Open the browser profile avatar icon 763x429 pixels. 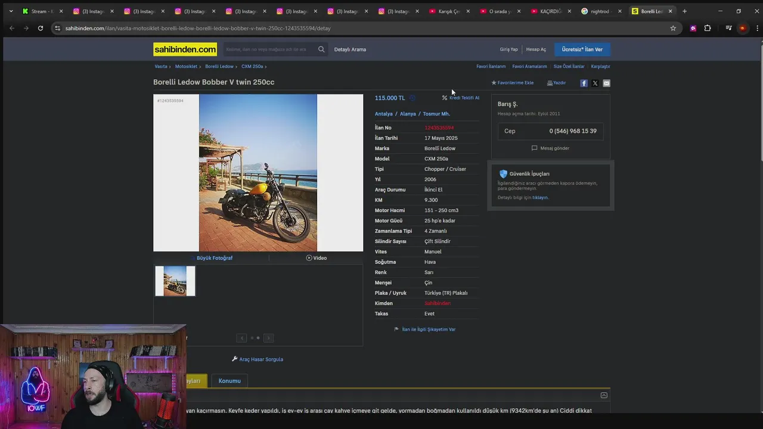coord(742,28)
